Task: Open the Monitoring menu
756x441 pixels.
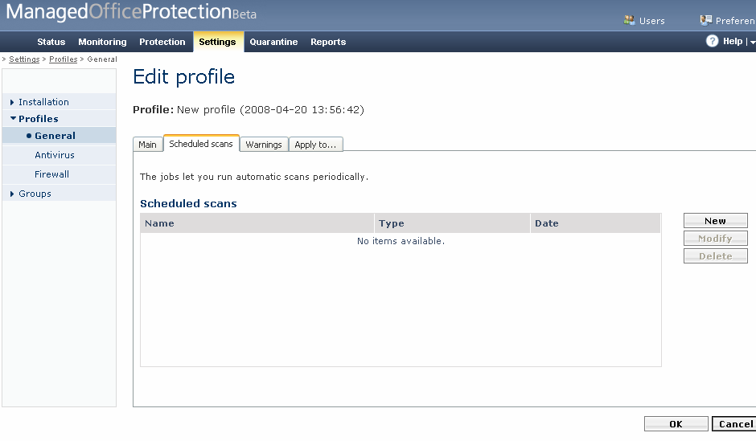Action: [x=102, y=42]
